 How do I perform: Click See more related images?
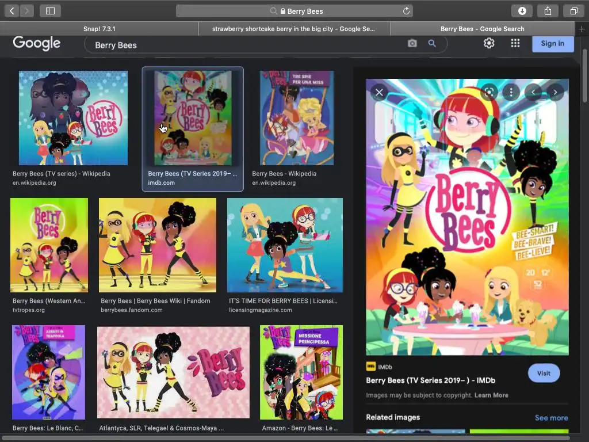pyautogui.click(x=551, y=418)
